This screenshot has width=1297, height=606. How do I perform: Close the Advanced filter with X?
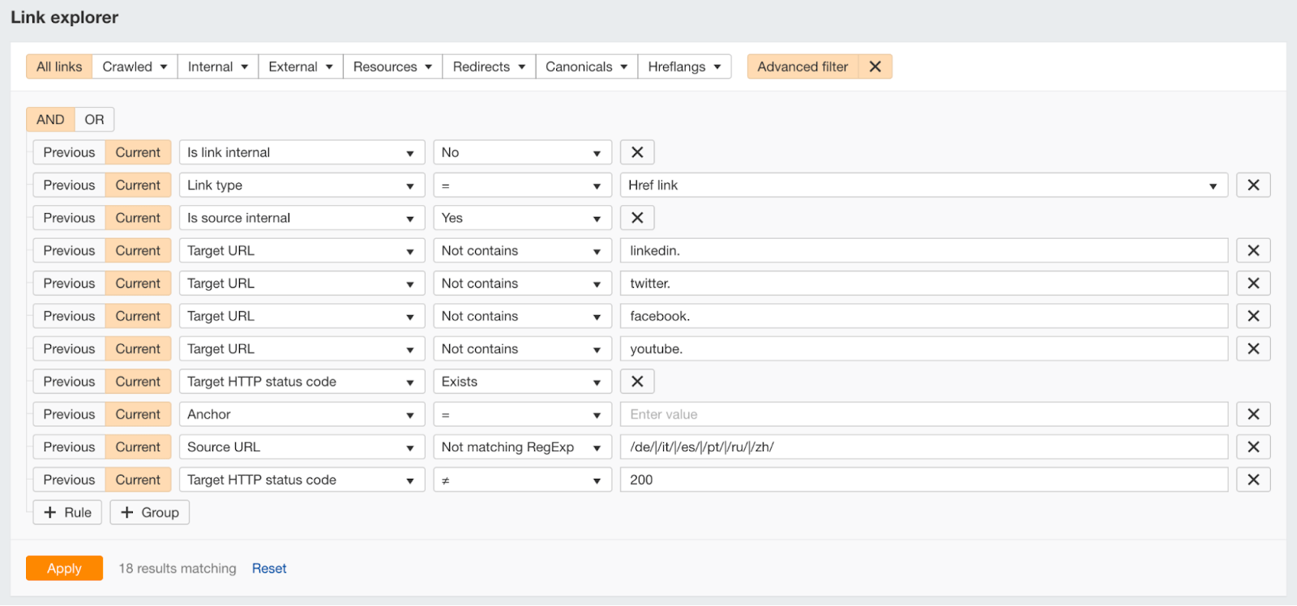coord(875,66)
